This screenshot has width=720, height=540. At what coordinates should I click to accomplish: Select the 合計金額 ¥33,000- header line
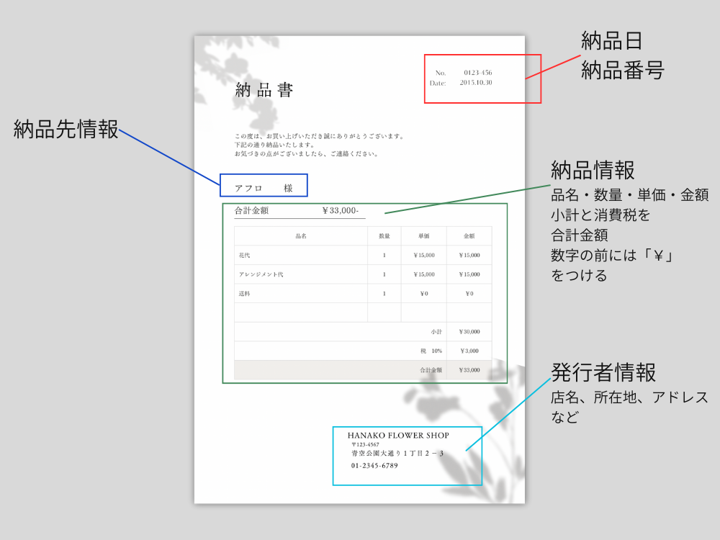point(295,209)
